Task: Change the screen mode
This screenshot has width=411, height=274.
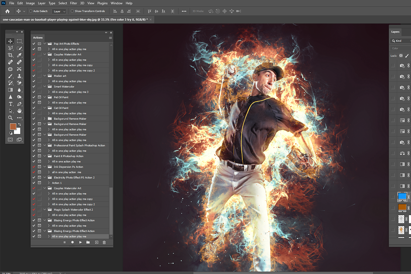Action: (x=19, y=140)
